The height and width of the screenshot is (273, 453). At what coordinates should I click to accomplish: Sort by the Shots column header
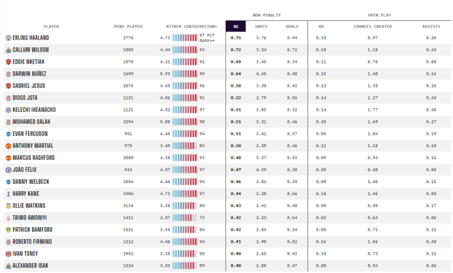(260, 26)
